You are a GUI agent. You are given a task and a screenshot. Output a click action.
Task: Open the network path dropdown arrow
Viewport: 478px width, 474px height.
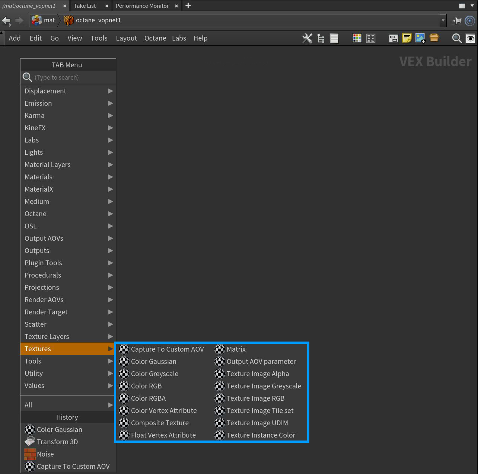click(443, 21)
